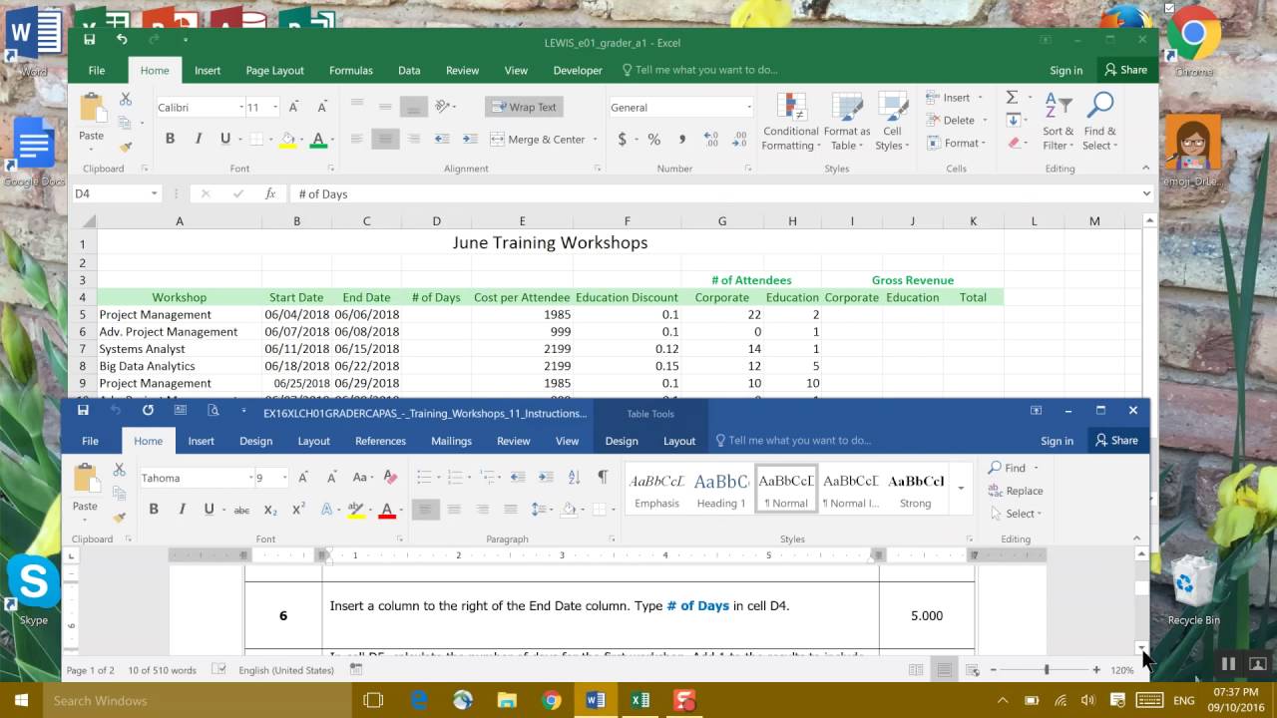
Task: Apply Heading 1 style in Word
Action: [x=720, y=490]
